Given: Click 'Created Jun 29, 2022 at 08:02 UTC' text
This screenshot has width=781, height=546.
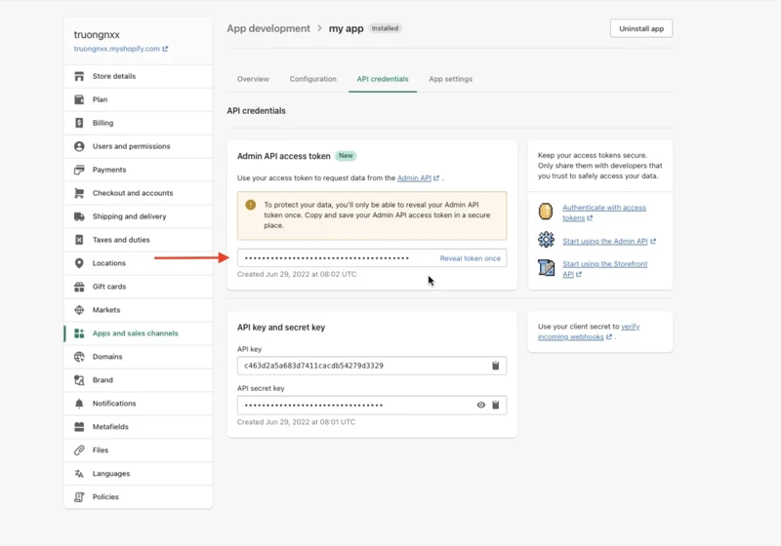Looking at the screenshot, I should pos(297,274).
